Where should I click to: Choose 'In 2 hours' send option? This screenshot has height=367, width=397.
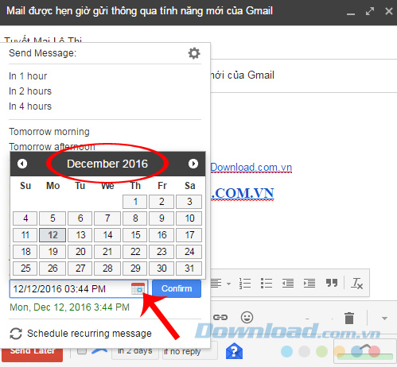(30, 91)
